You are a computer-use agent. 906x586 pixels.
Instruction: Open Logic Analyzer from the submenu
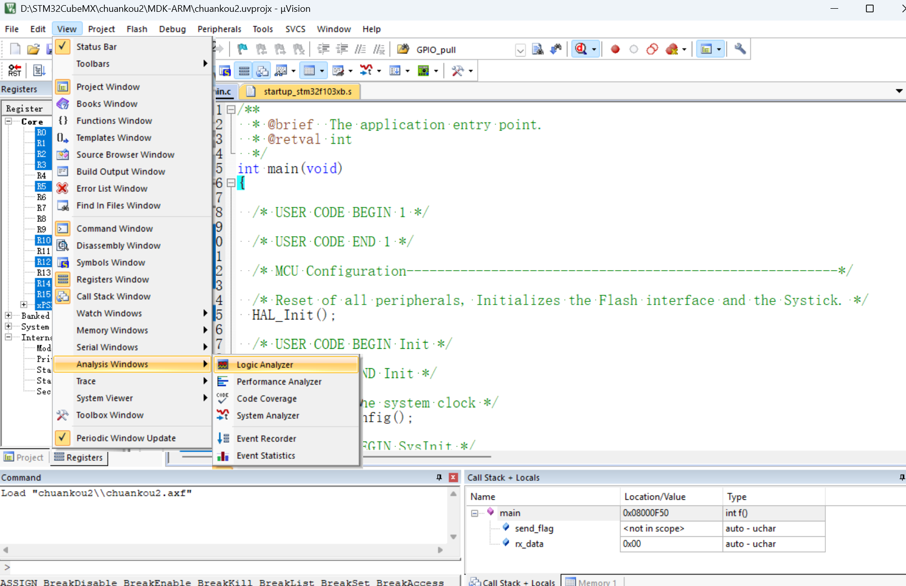[x=286, y=365]
